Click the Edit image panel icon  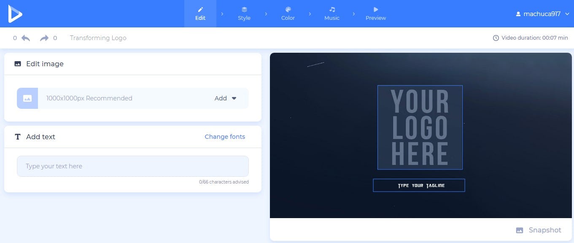click(17, 63)
